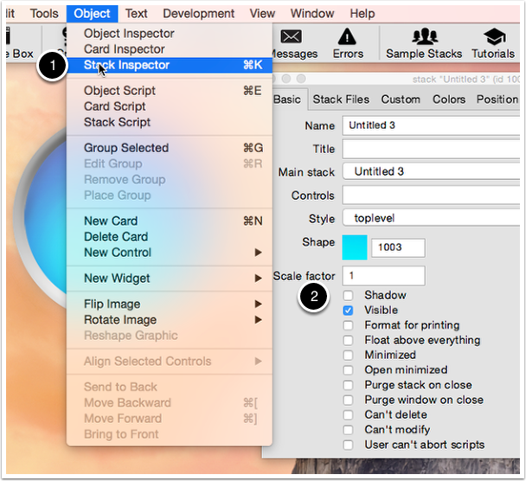Open the Tools menu
The image size is (526, 481).
44,14
